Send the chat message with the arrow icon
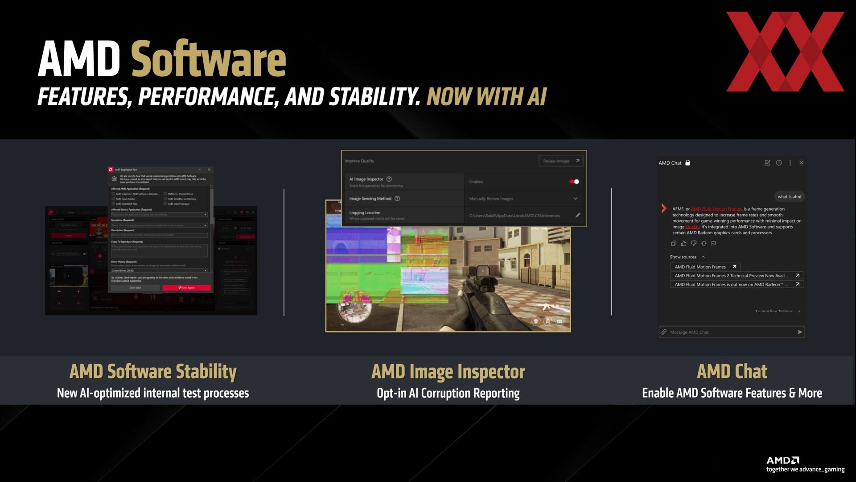 click(x=800, y=332)
